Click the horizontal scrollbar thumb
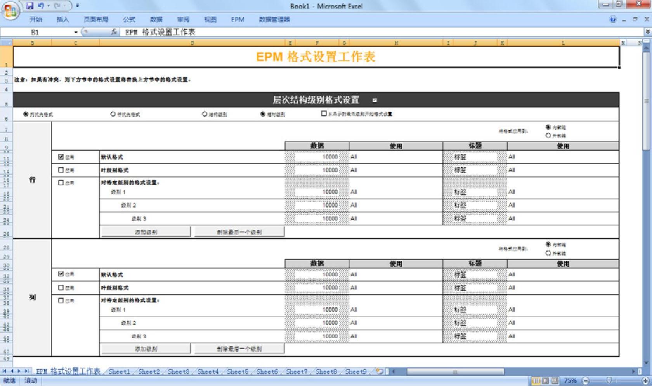652x386 pixels. pos(455,372)
